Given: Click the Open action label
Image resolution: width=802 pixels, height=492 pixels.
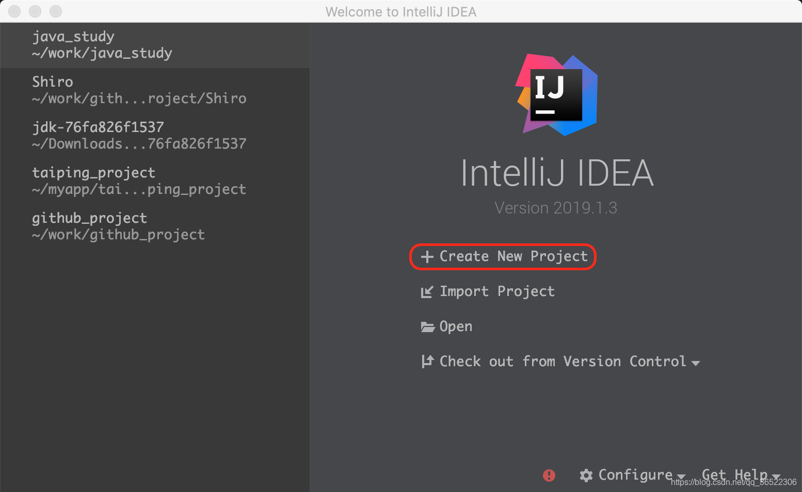Looking at the screenshot, I should (456, 327).
